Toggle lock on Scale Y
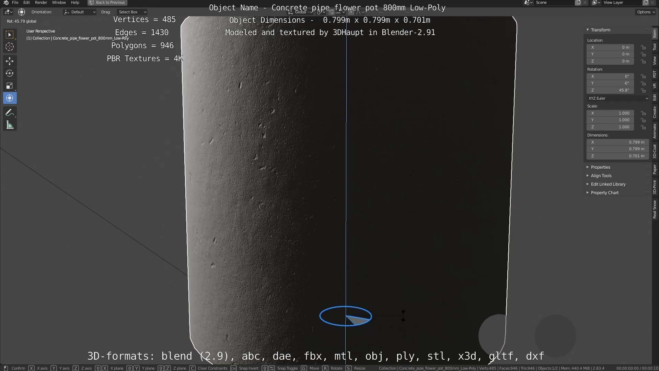 (x=643, y=120)
